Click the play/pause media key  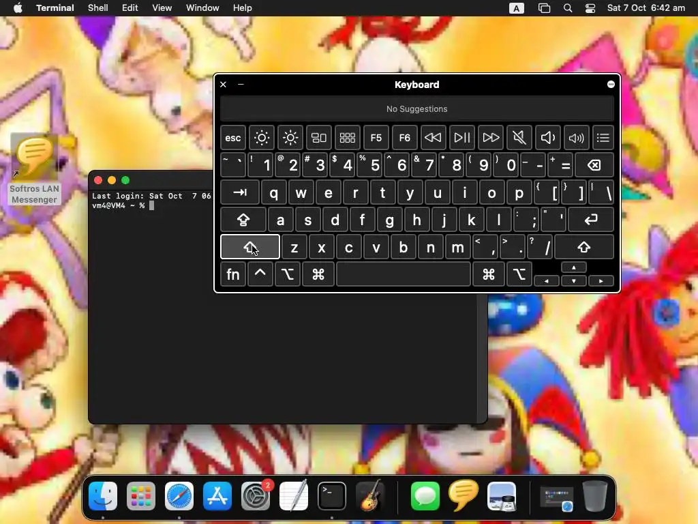[461, 138]
